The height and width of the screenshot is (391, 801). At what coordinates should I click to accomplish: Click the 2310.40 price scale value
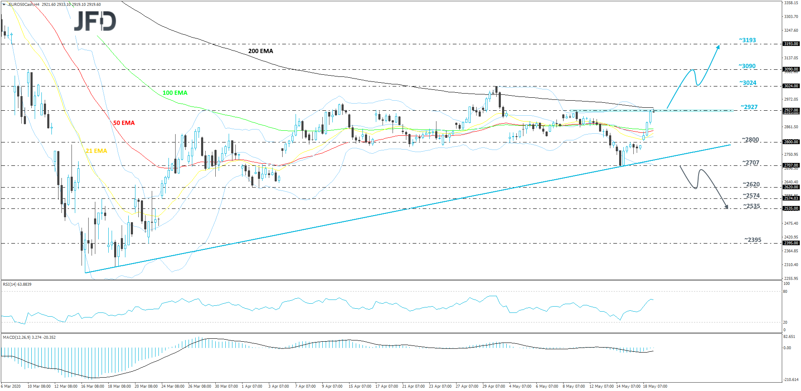791,265
